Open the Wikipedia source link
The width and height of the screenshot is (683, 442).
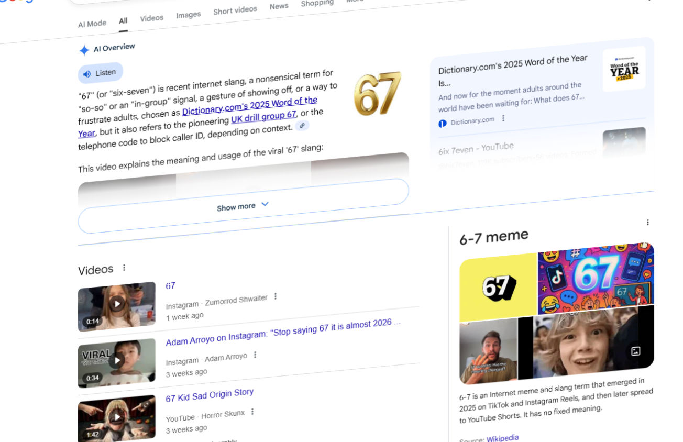point(502,438)
